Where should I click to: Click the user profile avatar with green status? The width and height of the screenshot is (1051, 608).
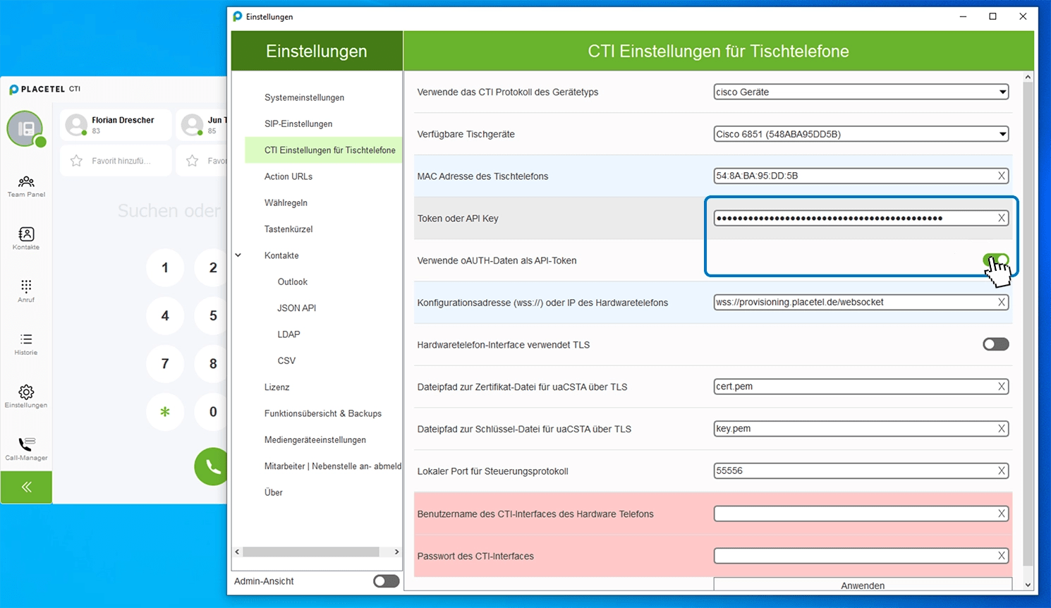coord(25,129)
